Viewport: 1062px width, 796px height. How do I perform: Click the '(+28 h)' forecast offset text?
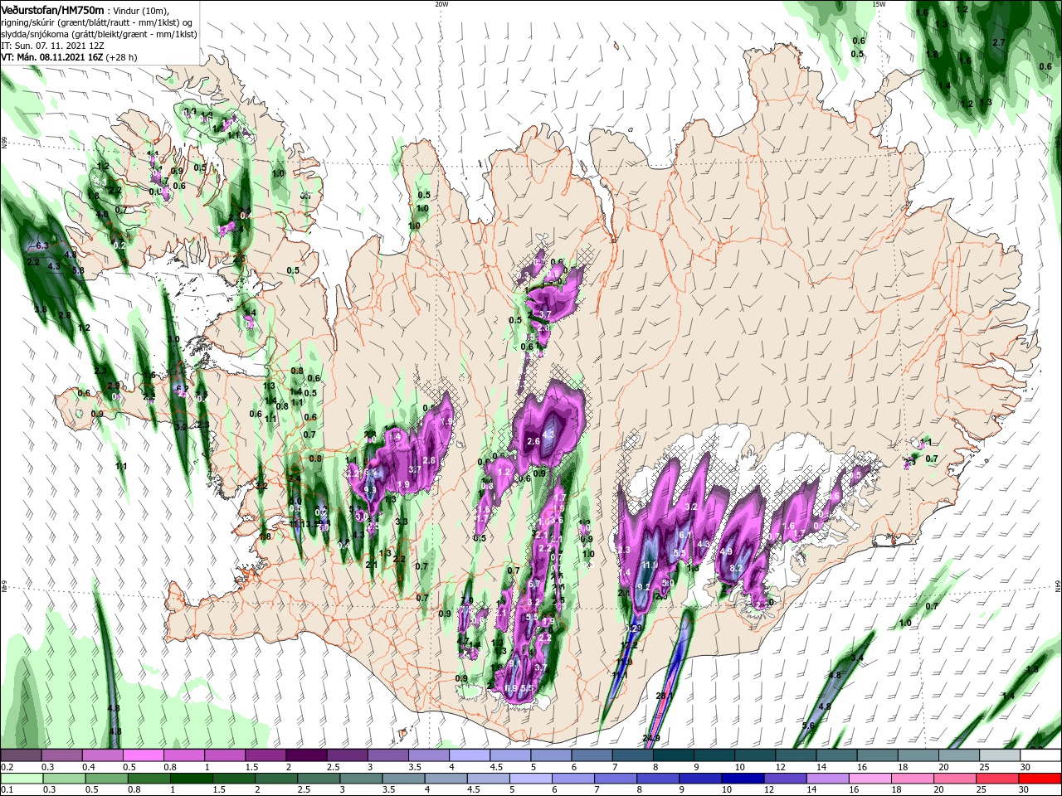tap(121, 57)
